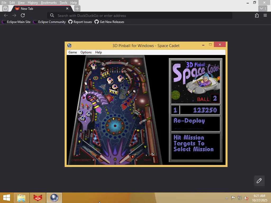Open the browser Tools menu

63,3
